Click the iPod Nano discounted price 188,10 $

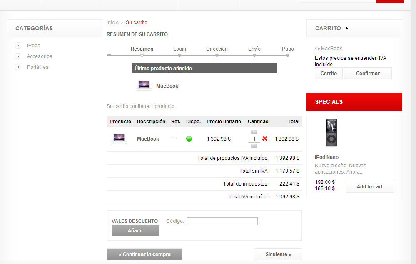[x=325, y=188]
